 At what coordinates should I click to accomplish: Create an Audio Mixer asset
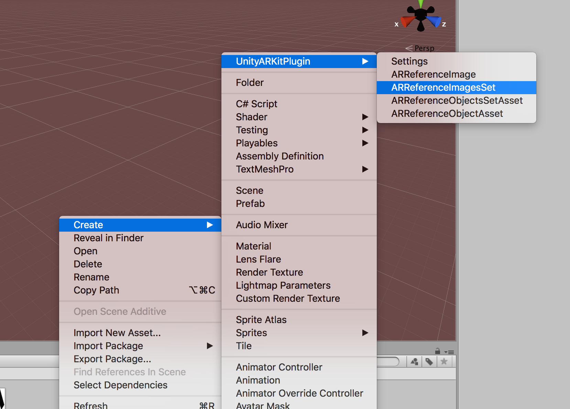tap(299, 225)
